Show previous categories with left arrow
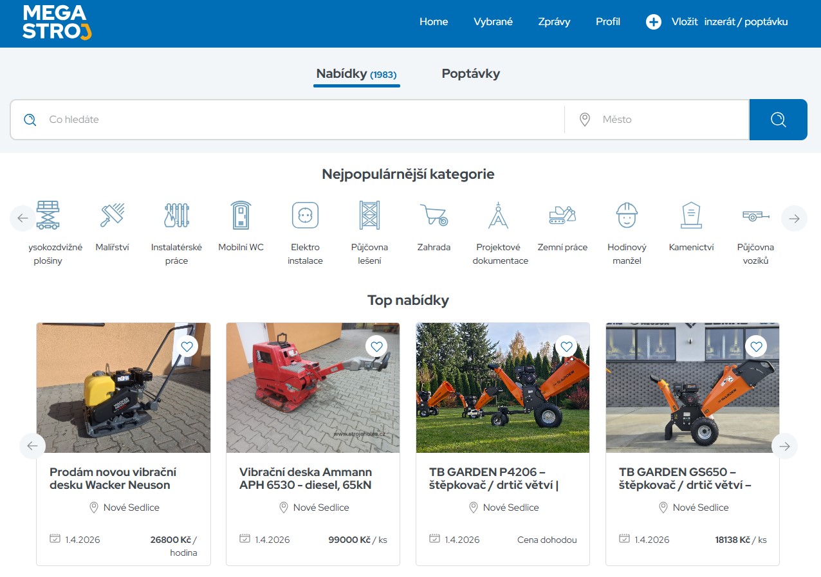This screenshot has width=821, height=577. tap(23, 218)
